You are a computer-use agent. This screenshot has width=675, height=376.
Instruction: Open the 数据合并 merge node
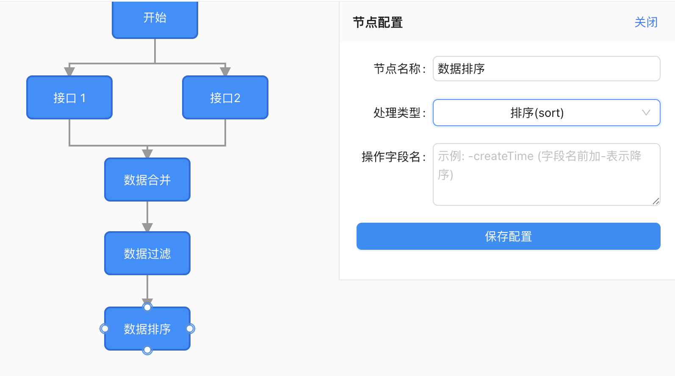pos(147,180)
